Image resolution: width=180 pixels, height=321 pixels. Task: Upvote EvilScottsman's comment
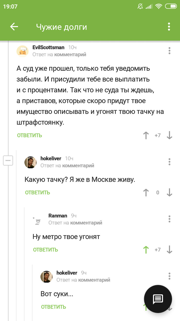146,135
